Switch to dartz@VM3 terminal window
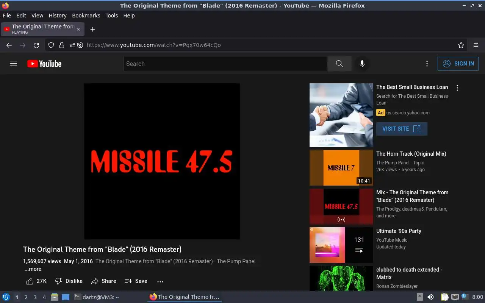Viewport: 485px width, 303px height. click(x=97, y=297)
